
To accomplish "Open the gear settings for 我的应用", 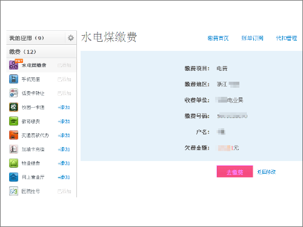I will point(71,38).
